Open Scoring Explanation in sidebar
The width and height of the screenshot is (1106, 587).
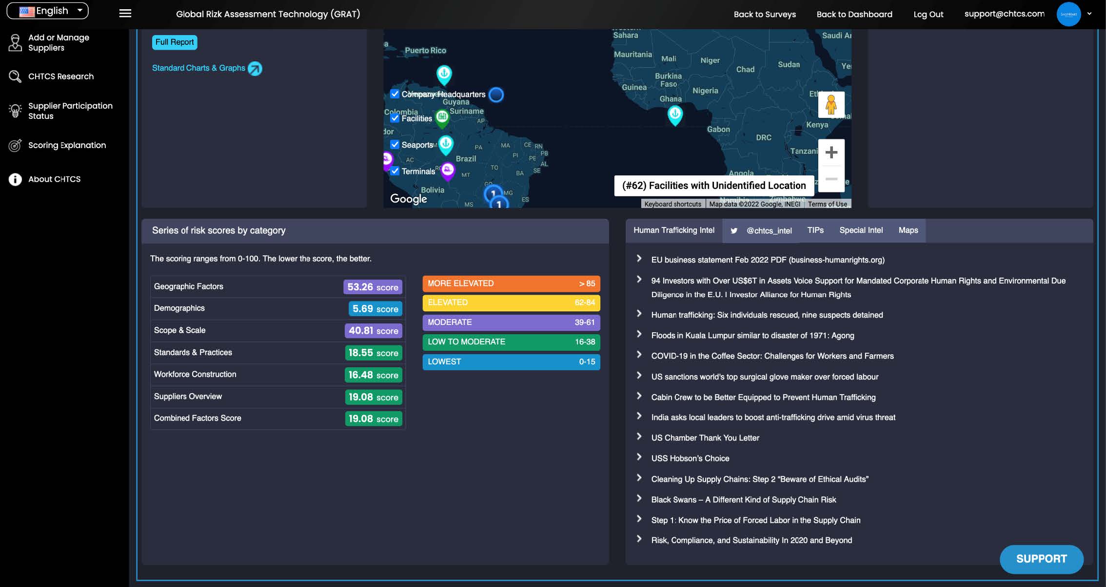67,145
